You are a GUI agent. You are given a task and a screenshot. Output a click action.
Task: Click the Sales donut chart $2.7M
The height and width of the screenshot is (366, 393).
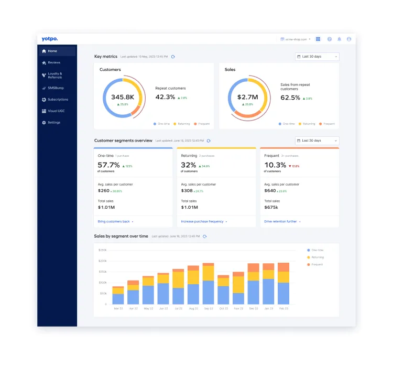click(x=248, y=98)
